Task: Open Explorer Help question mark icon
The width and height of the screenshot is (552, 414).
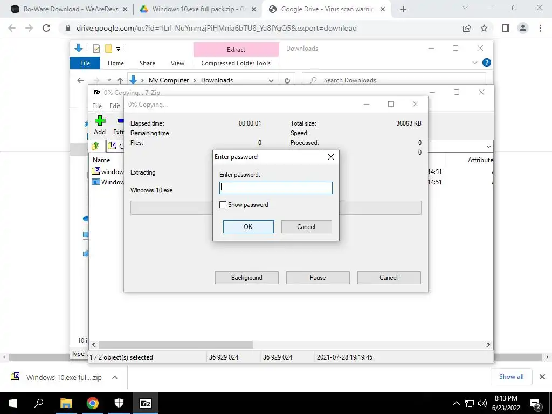Action: [x=487, y=63]
